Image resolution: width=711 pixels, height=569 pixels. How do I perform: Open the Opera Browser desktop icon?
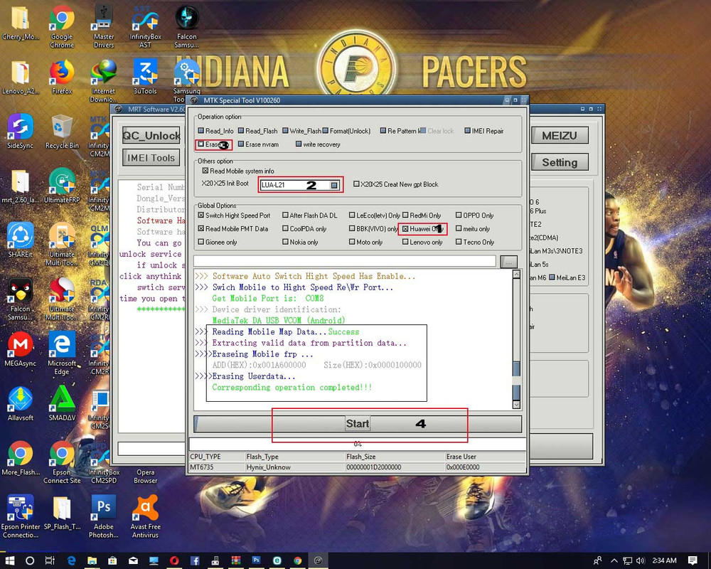(x=145, y=476)
